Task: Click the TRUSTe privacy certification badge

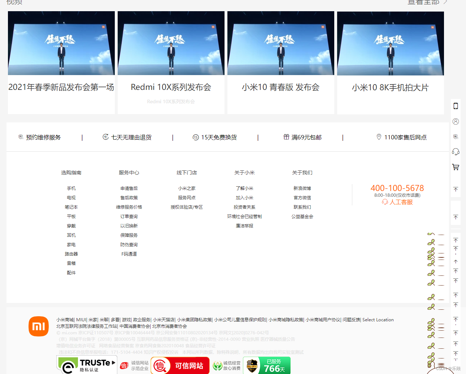Action: pos(87,365)
